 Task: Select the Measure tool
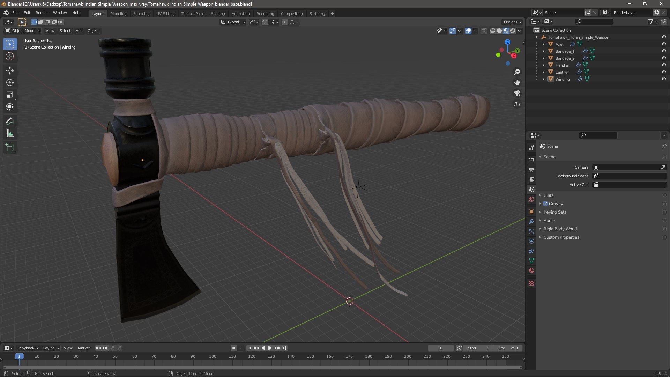10,134
